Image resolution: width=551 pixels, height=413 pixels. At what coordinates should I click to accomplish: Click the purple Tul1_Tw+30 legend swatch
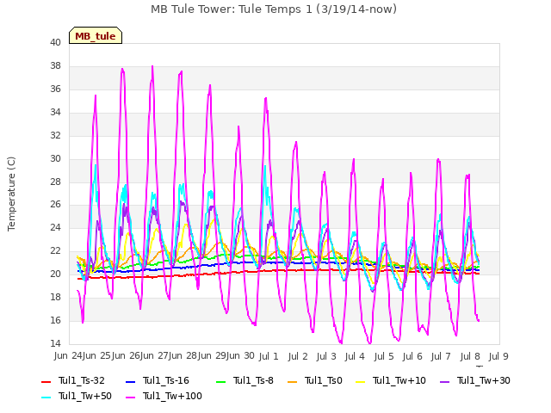pyautogui.click(x=444, y=381)
